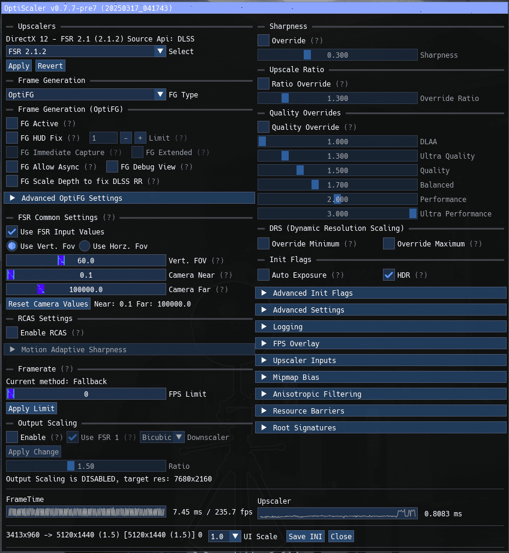This screenshot has width=509, height=553.
Task: Enable Quality Override checkbox
Action: [264, 127]
